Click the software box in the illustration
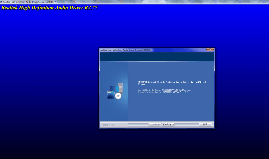 [x=110, y=95]
